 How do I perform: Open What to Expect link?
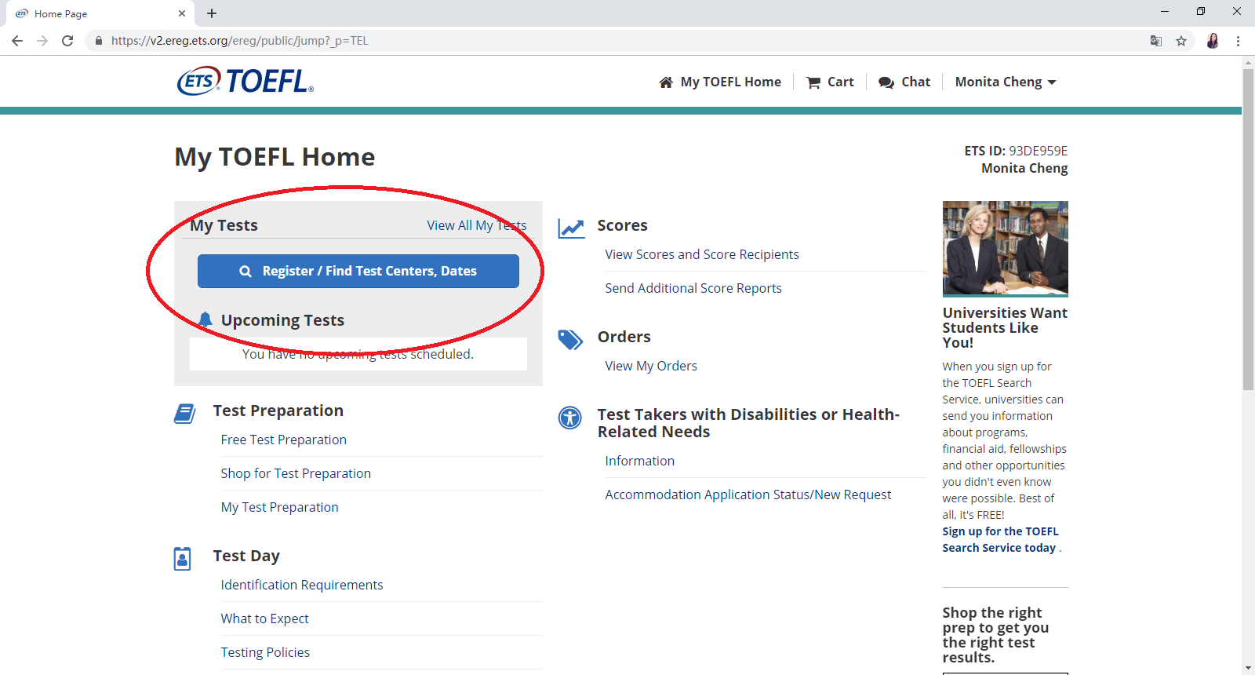coord(265,618)
